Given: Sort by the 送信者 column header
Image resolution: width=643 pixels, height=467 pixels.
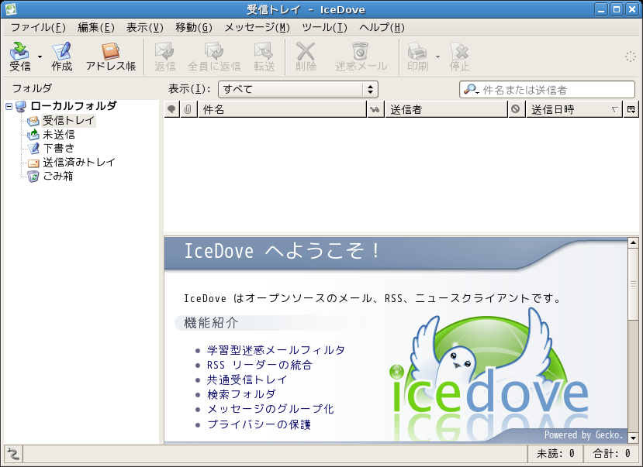Looking at the screenshot, I should tap(446, 109).
